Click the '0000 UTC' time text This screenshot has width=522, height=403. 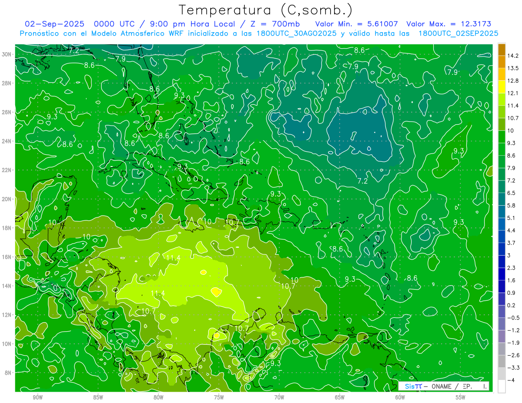coord(115,24)
